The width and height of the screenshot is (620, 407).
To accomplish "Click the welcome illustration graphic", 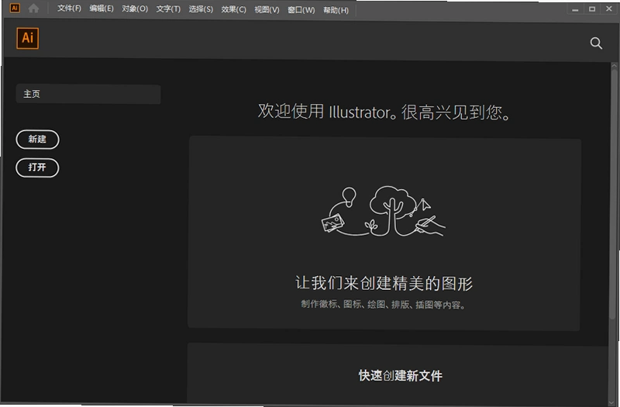I will pyautogui.click(x=384, y=211).
